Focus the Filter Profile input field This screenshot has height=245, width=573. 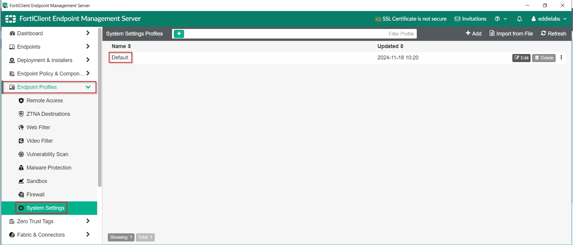(301, 34)
